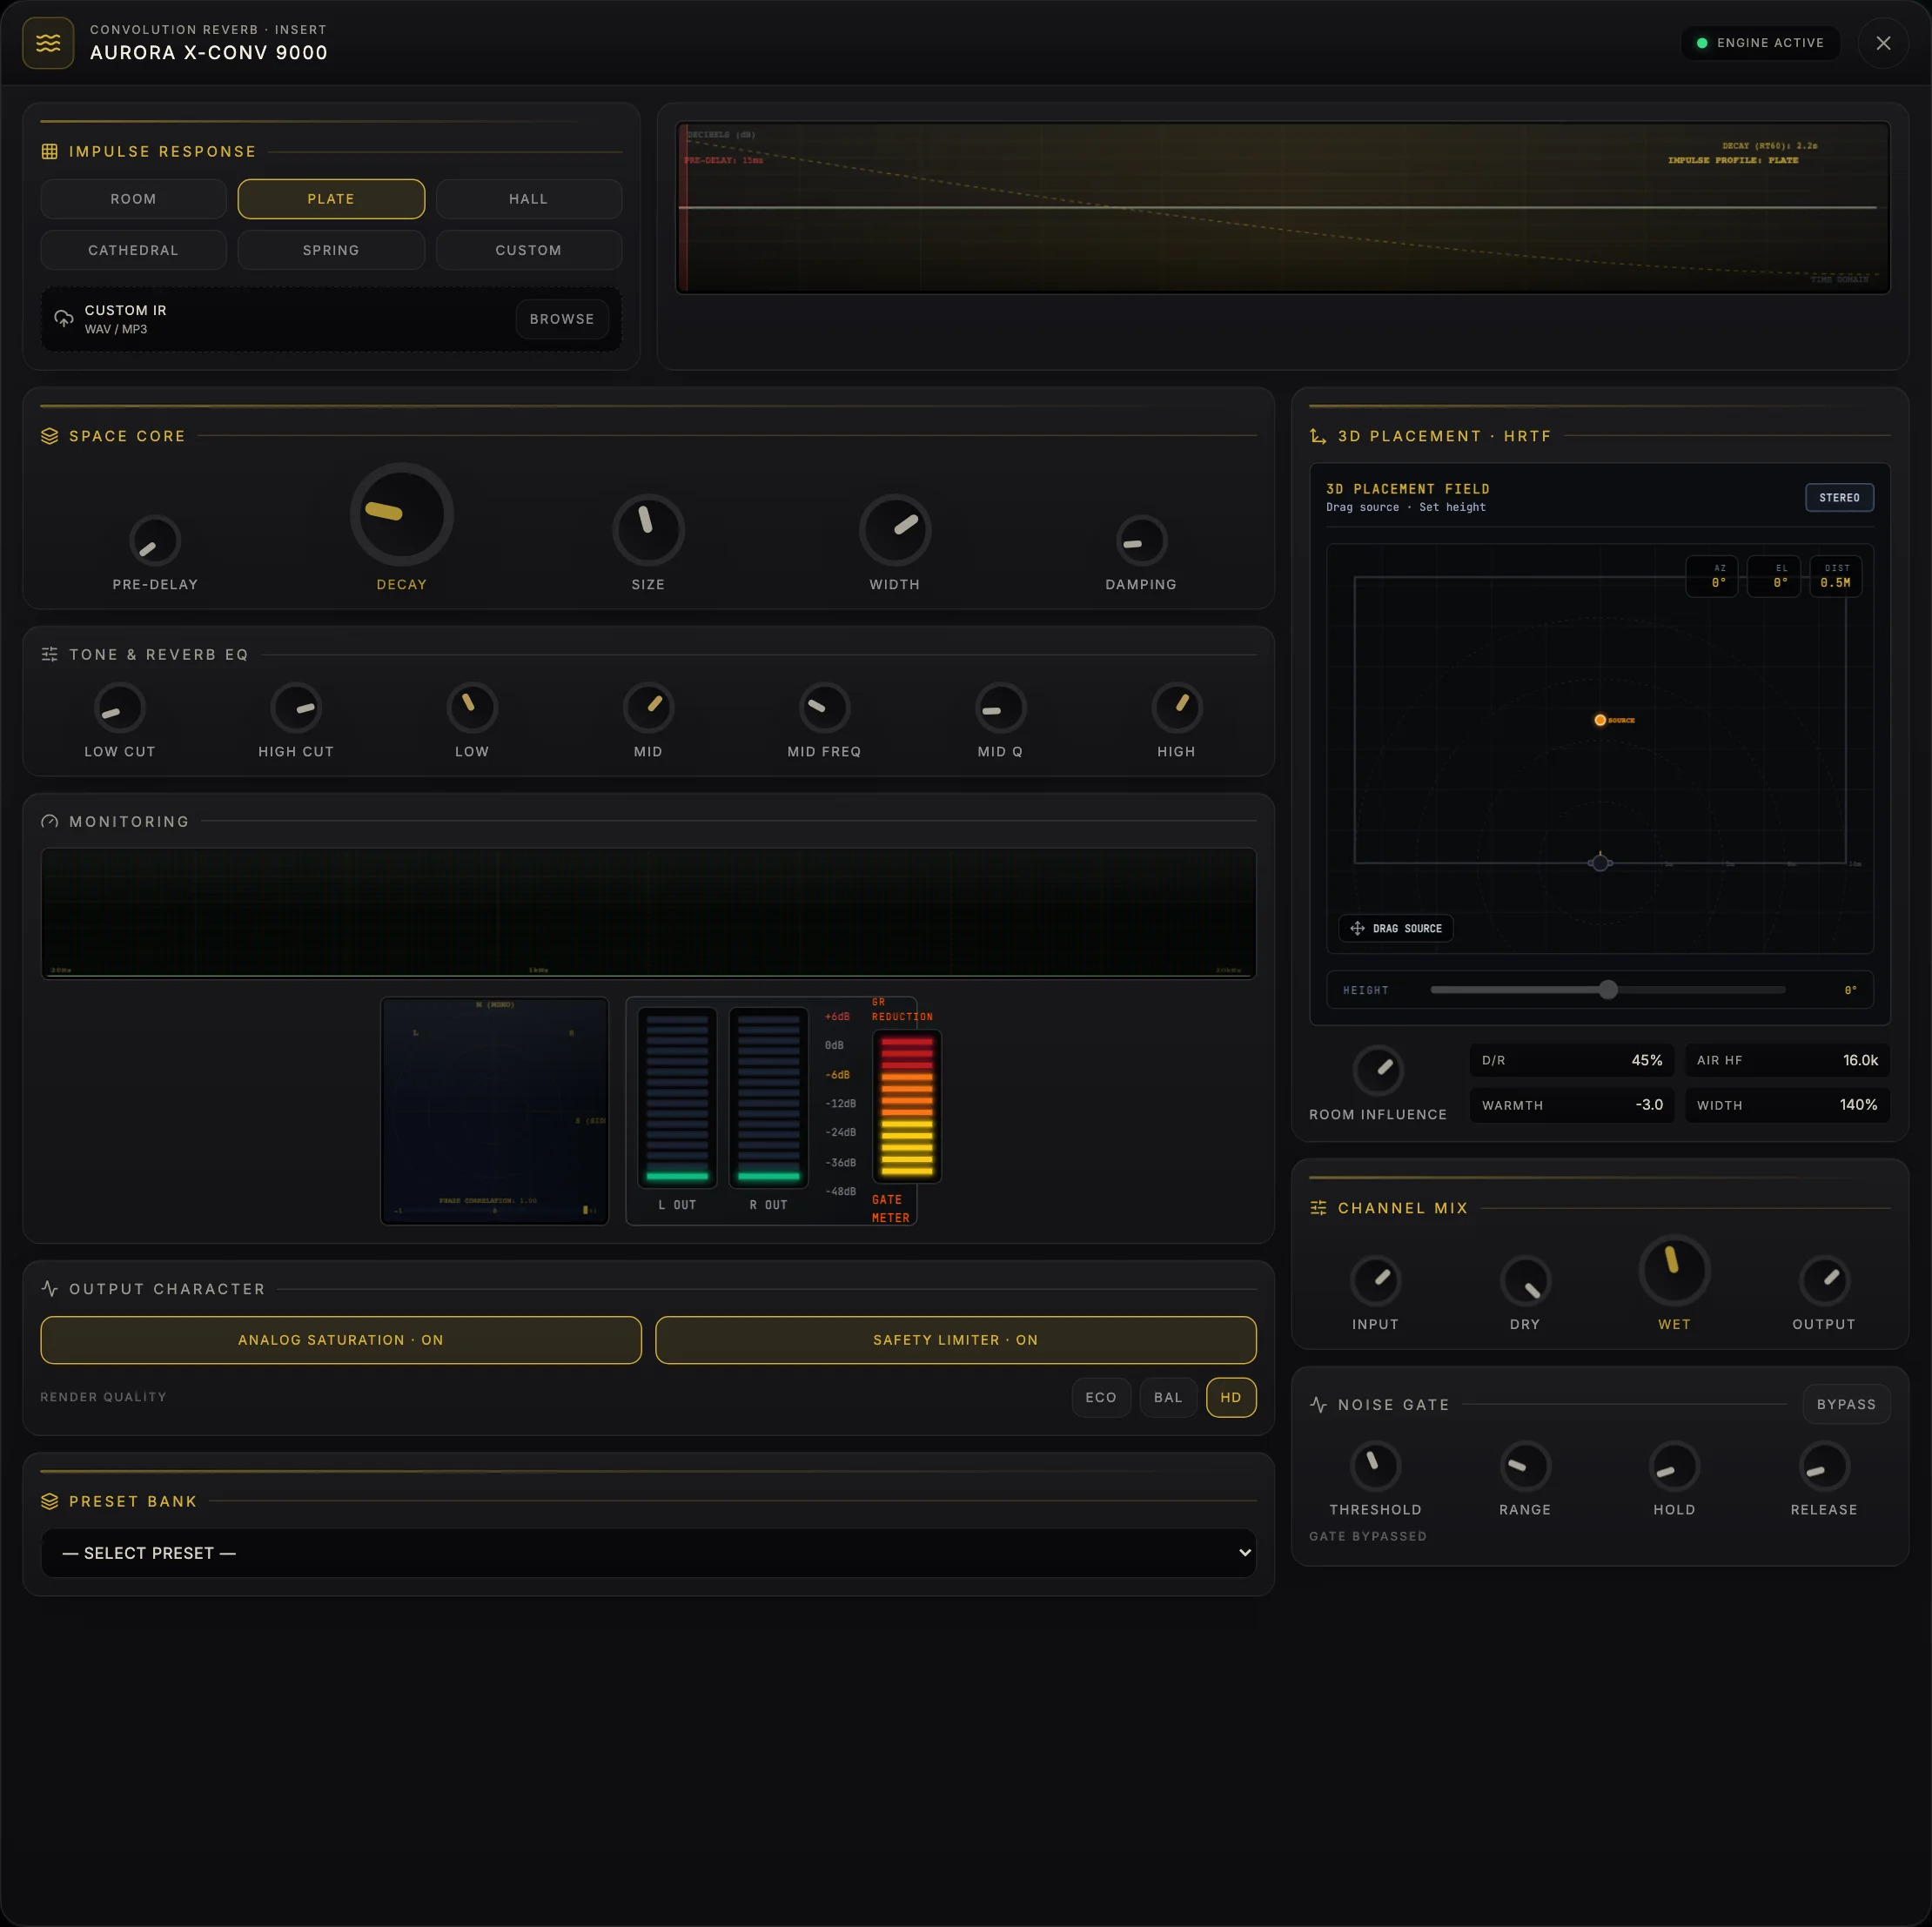The height and width of the screenshot is (1927, 1932).
Task: Click the phase correlation scope display
Action: tap(495, 1110)
